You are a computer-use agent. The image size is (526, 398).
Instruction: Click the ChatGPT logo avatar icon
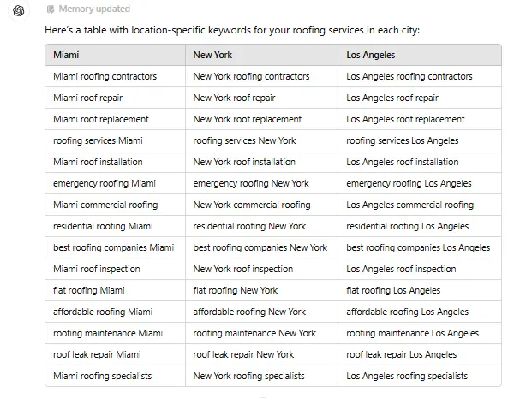19,9
